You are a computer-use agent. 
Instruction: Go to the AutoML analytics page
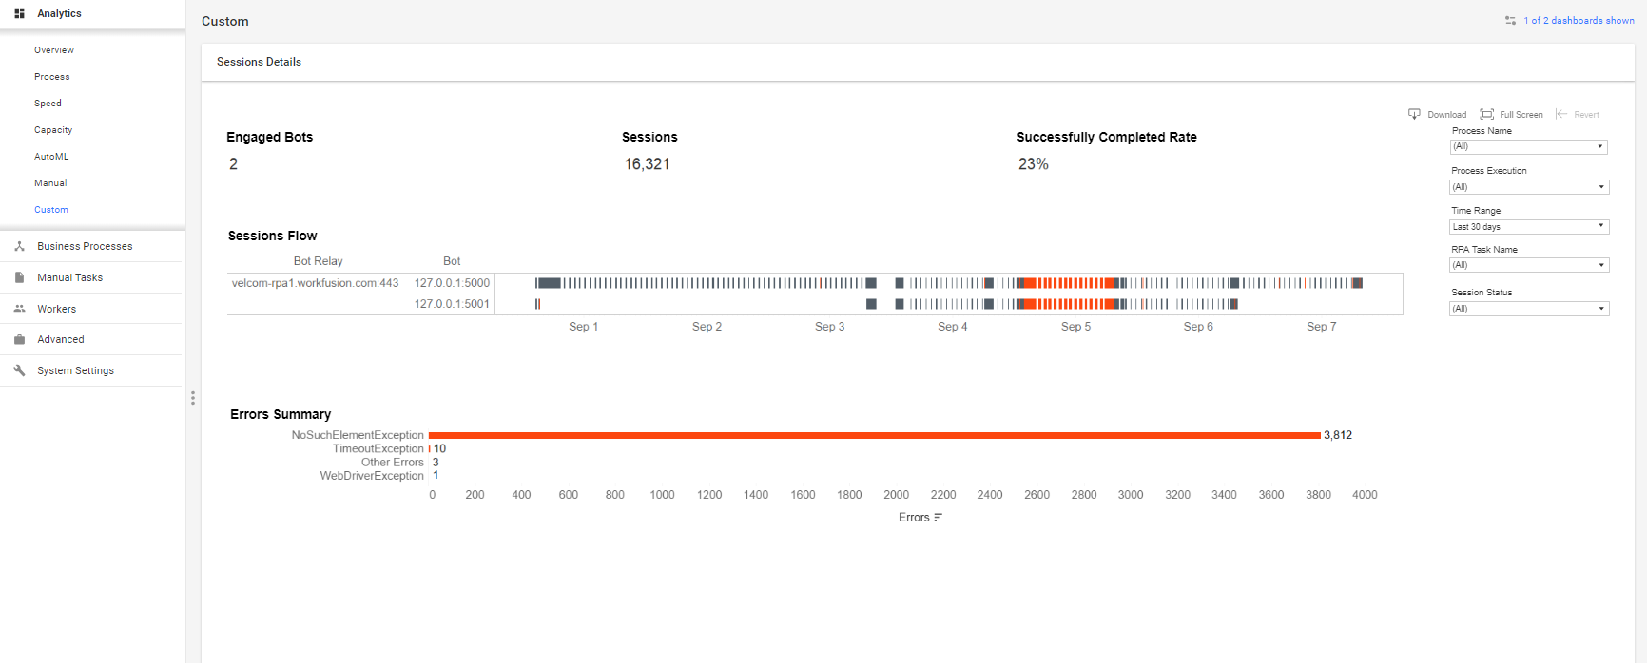pos(51,157)
